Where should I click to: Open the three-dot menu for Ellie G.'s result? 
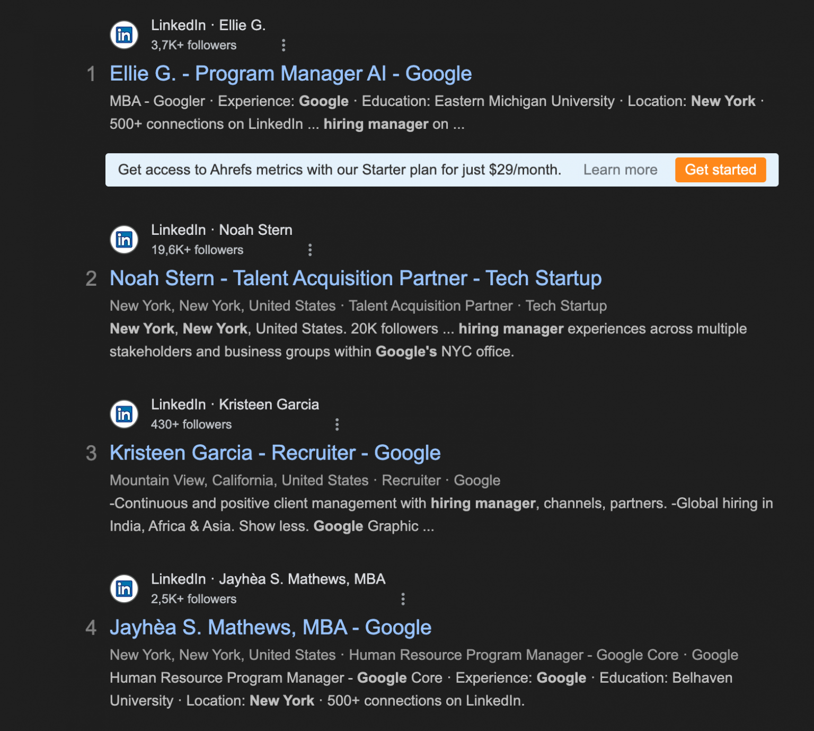[x=285, y=46]
